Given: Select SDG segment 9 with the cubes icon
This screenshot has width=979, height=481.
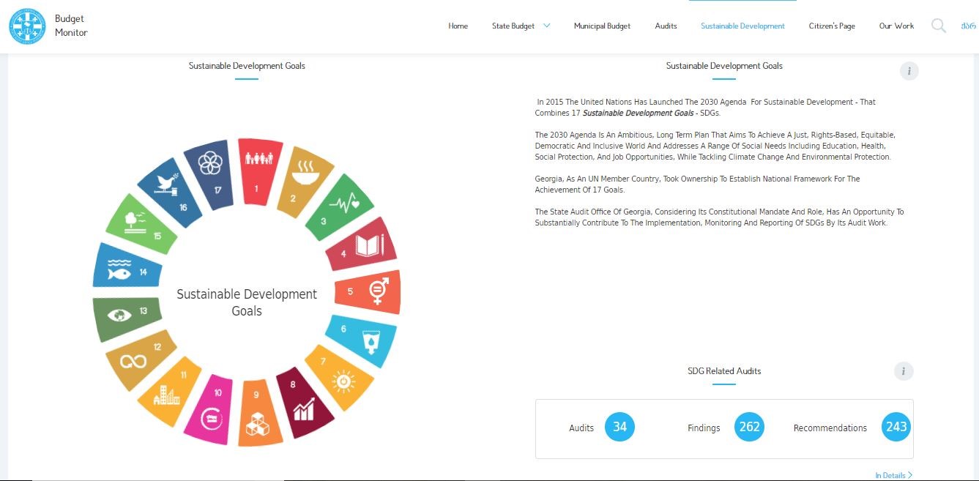Looking at the screenshot, I should [259, 414].
